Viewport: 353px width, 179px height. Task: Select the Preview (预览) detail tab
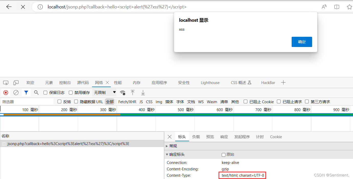210,137
